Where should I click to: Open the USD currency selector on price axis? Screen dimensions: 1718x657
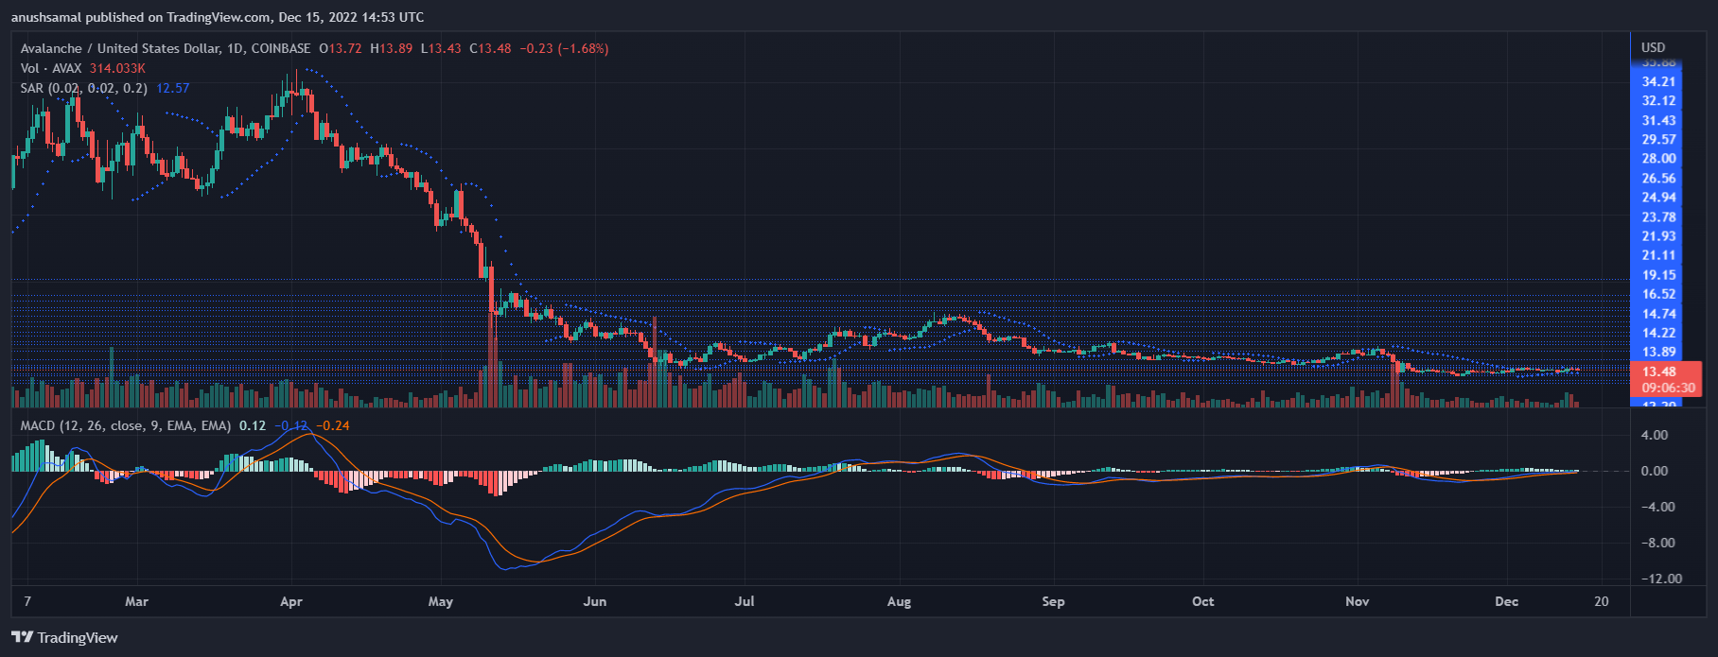[1653, 47]
